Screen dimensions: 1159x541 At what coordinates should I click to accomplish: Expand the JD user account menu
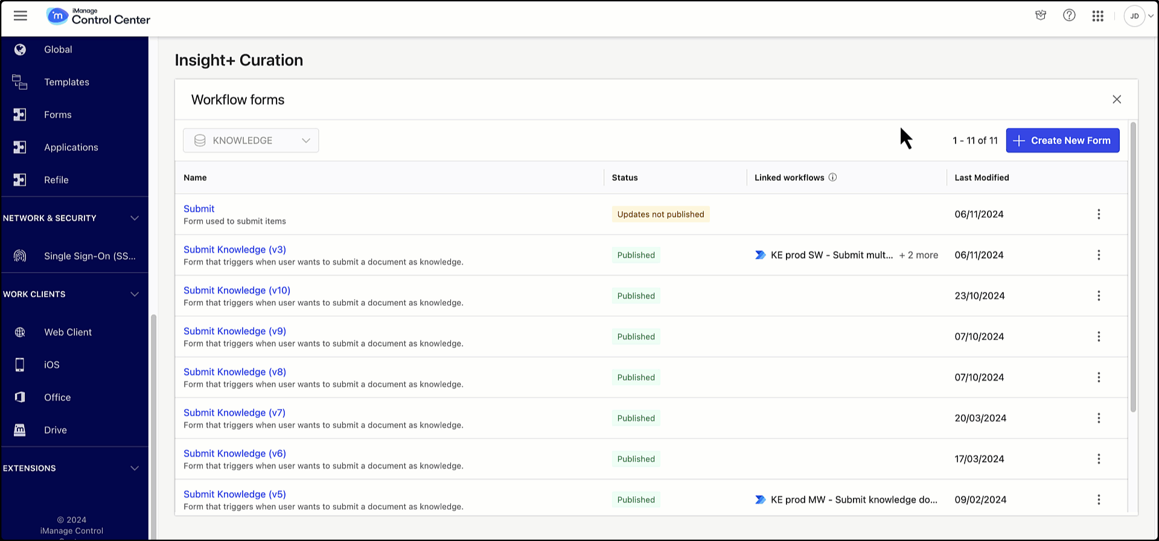1138,16
